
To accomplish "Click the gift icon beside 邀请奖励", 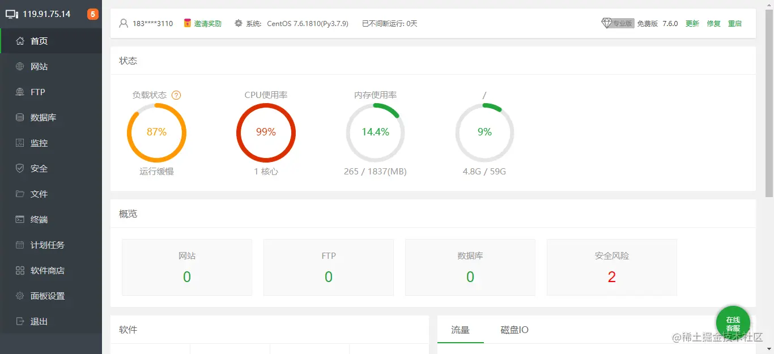I will click(188, 23).
